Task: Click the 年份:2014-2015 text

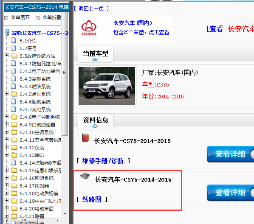Action: pos(163,96)
